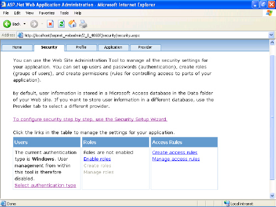Click the Back arrow button
This screenshot has height=207, width=276.
coord(7,24)
